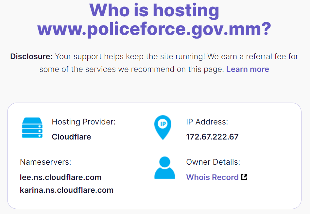Click the bold Disclosure word

31,57
